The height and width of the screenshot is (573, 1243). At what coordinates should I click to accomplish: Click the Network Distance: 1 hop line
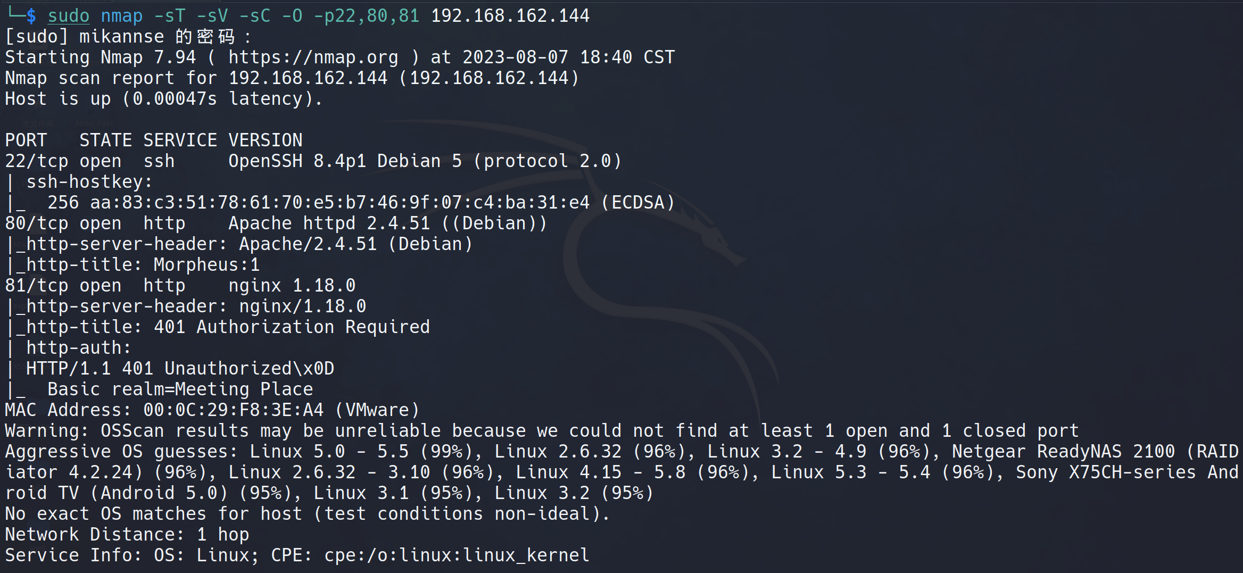click(127, 535)
